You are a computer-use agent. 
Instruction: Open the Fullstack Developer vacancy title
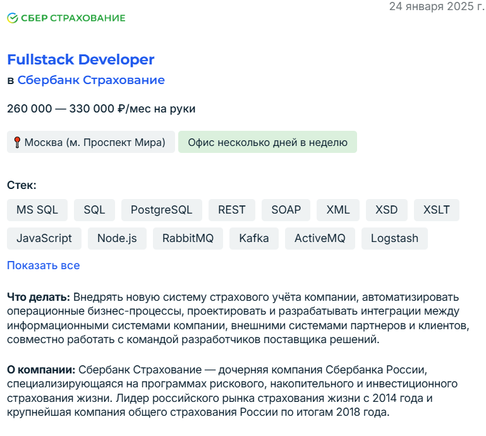pyautogui.click(x=81, y=59)
